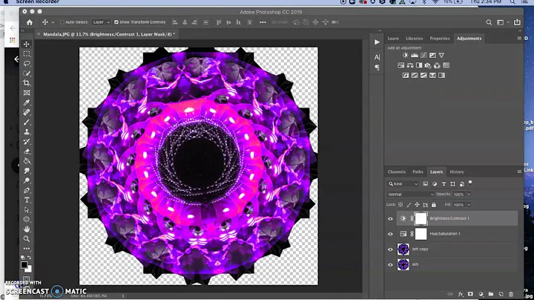Select the Lasso tool
Image resolution: width=534 pixels, height=300 pixels.
(27, 63)
